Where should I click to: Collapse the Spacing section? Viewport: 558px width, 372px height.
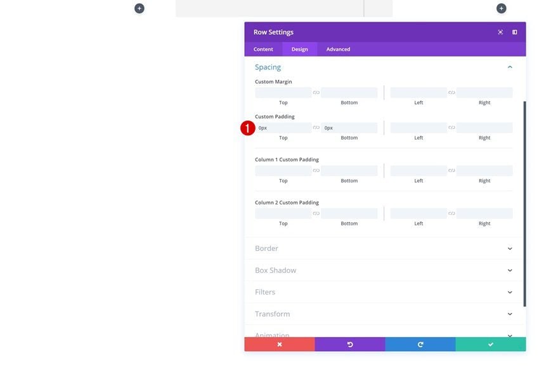[510, 67]
